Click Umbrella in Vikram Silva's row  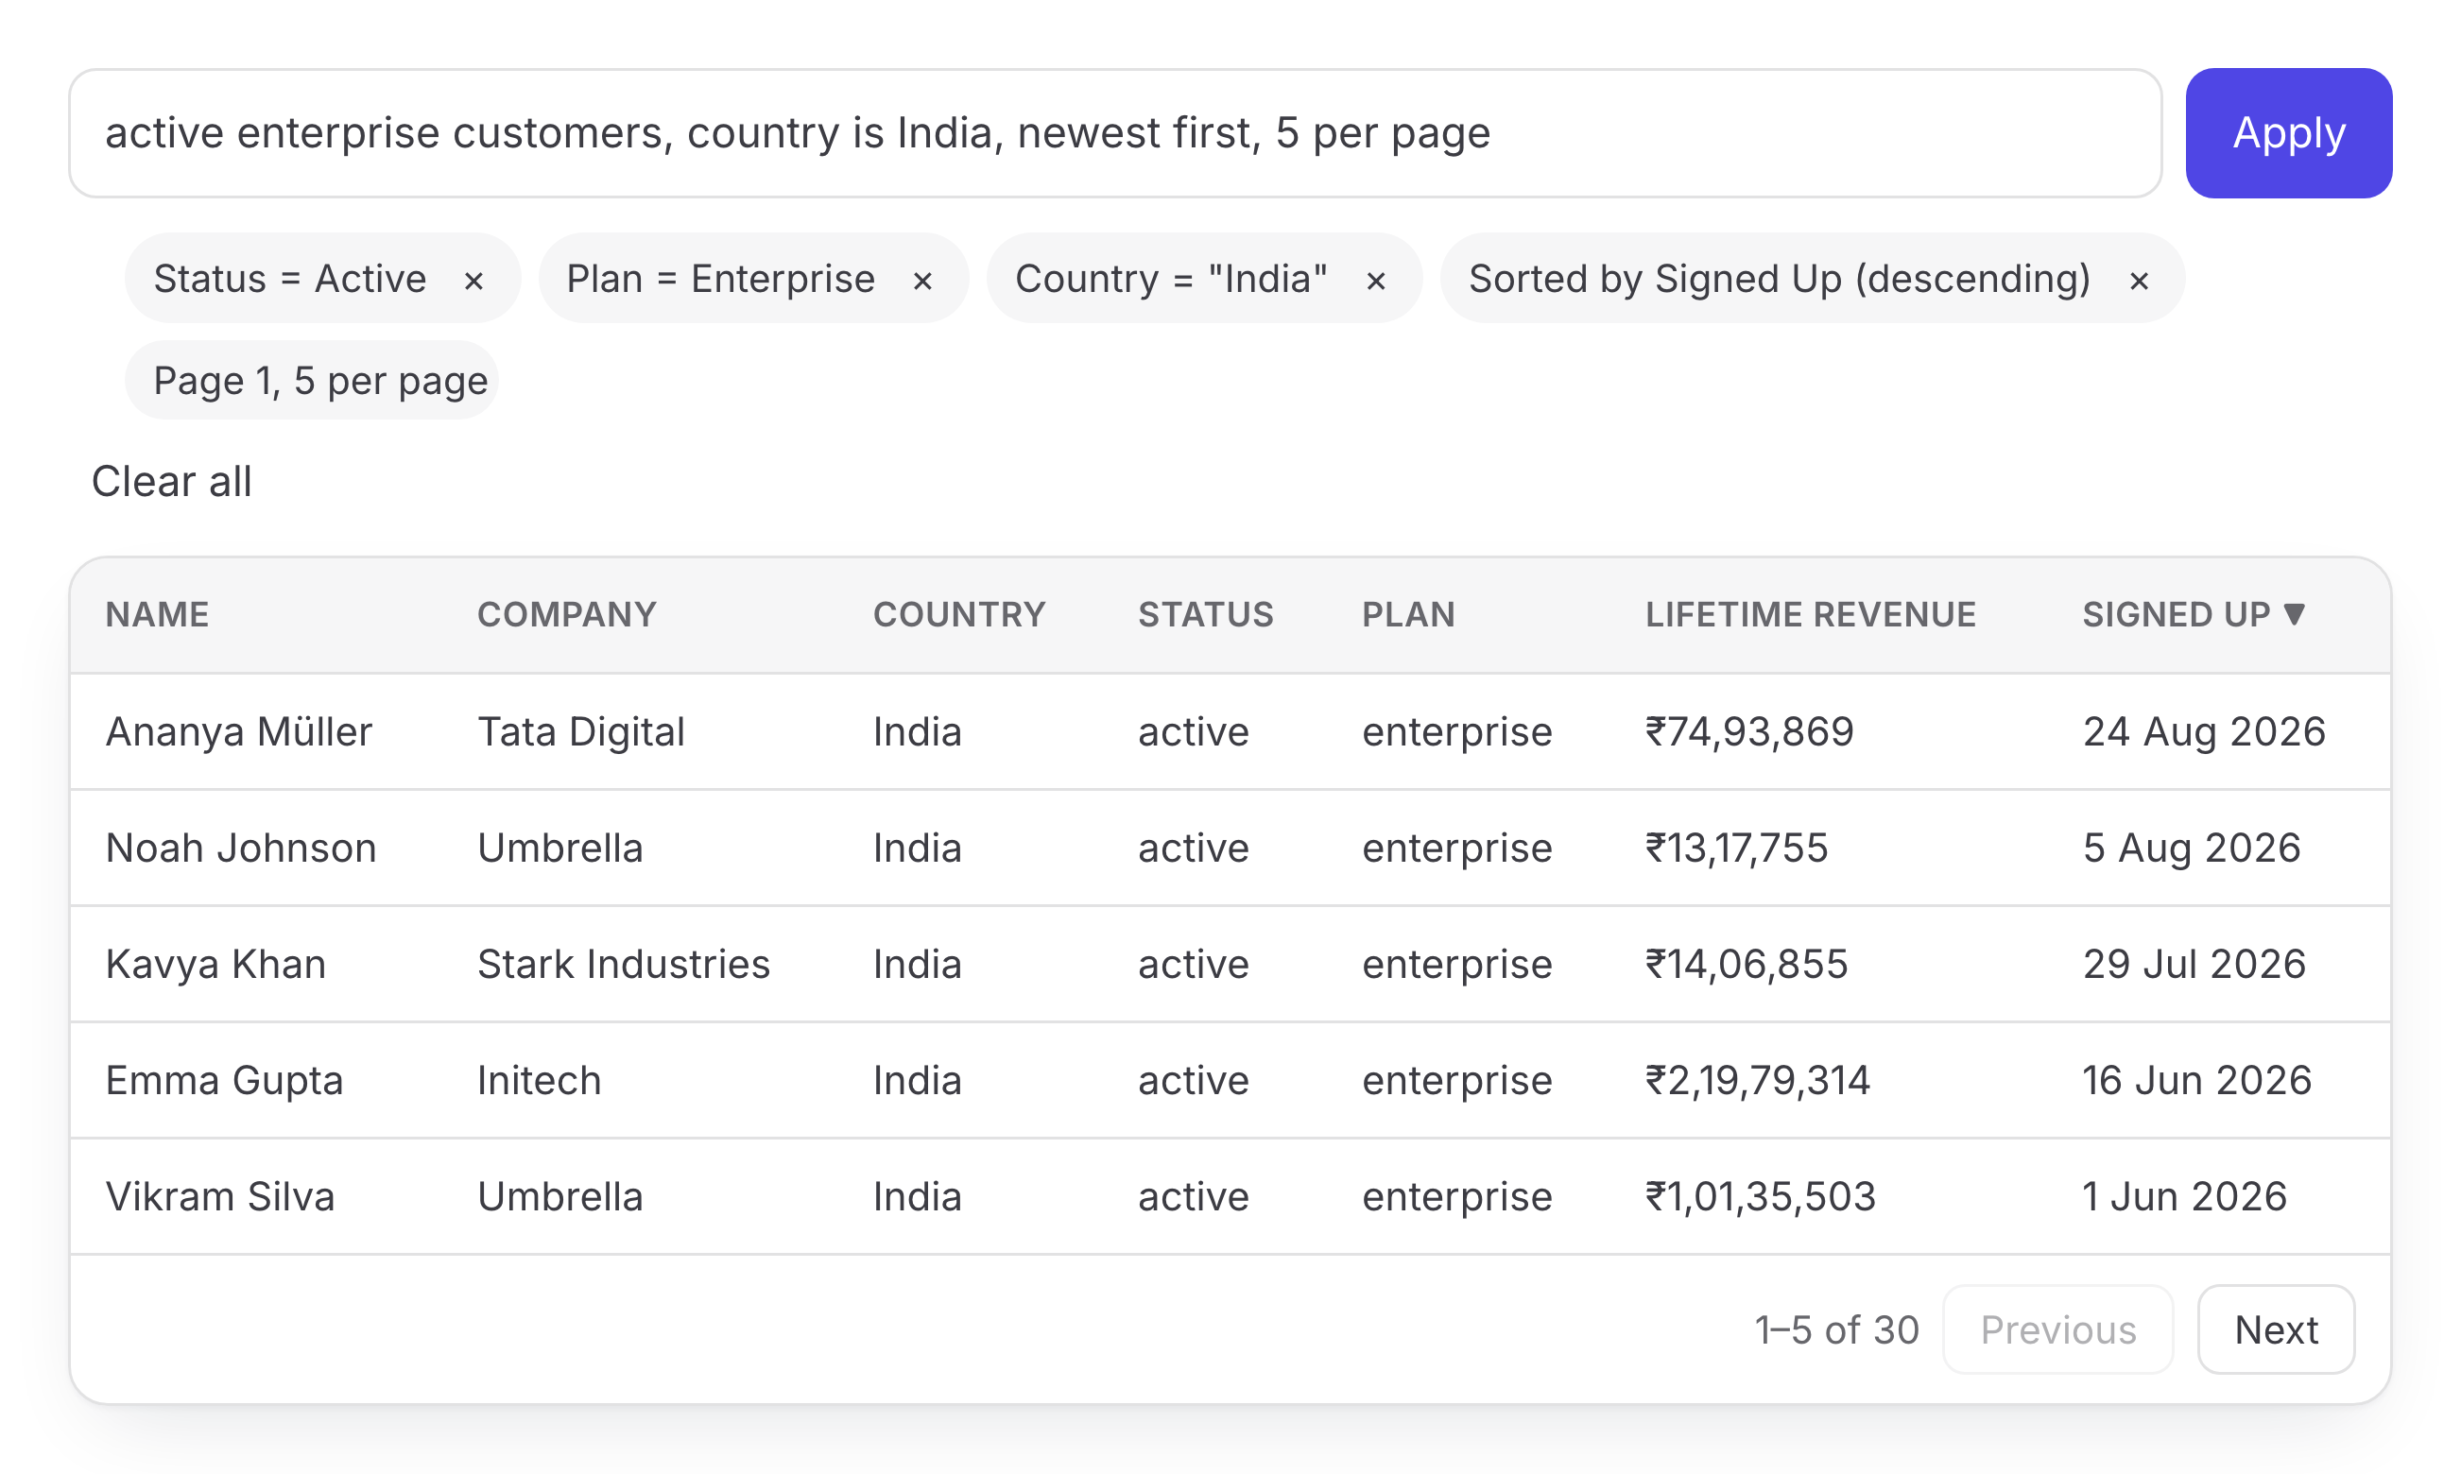tap(560, 1197)
